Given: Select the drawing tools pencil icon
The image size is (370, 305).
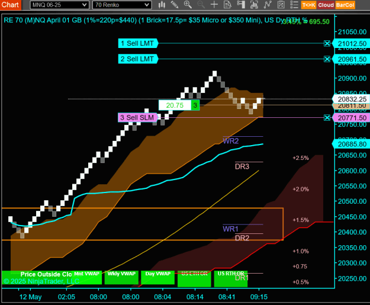Looking at the screenshot, I should pos(175,5).
